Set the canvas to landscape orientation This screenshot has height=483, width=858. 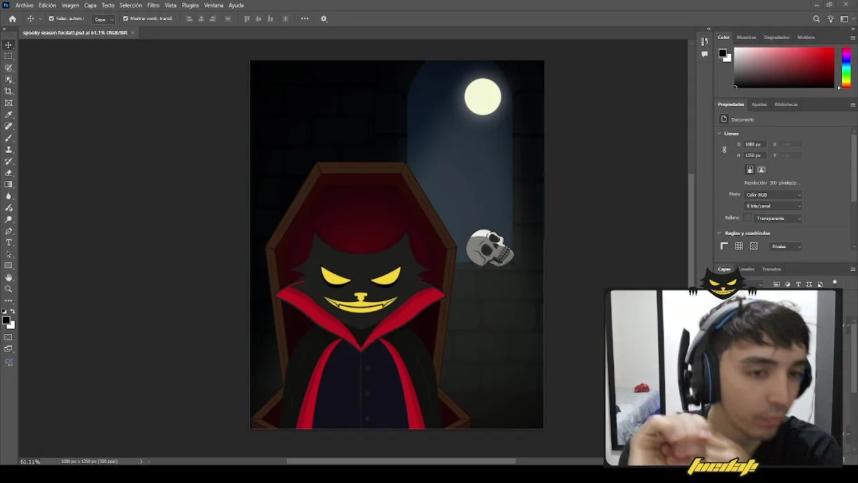761,170
